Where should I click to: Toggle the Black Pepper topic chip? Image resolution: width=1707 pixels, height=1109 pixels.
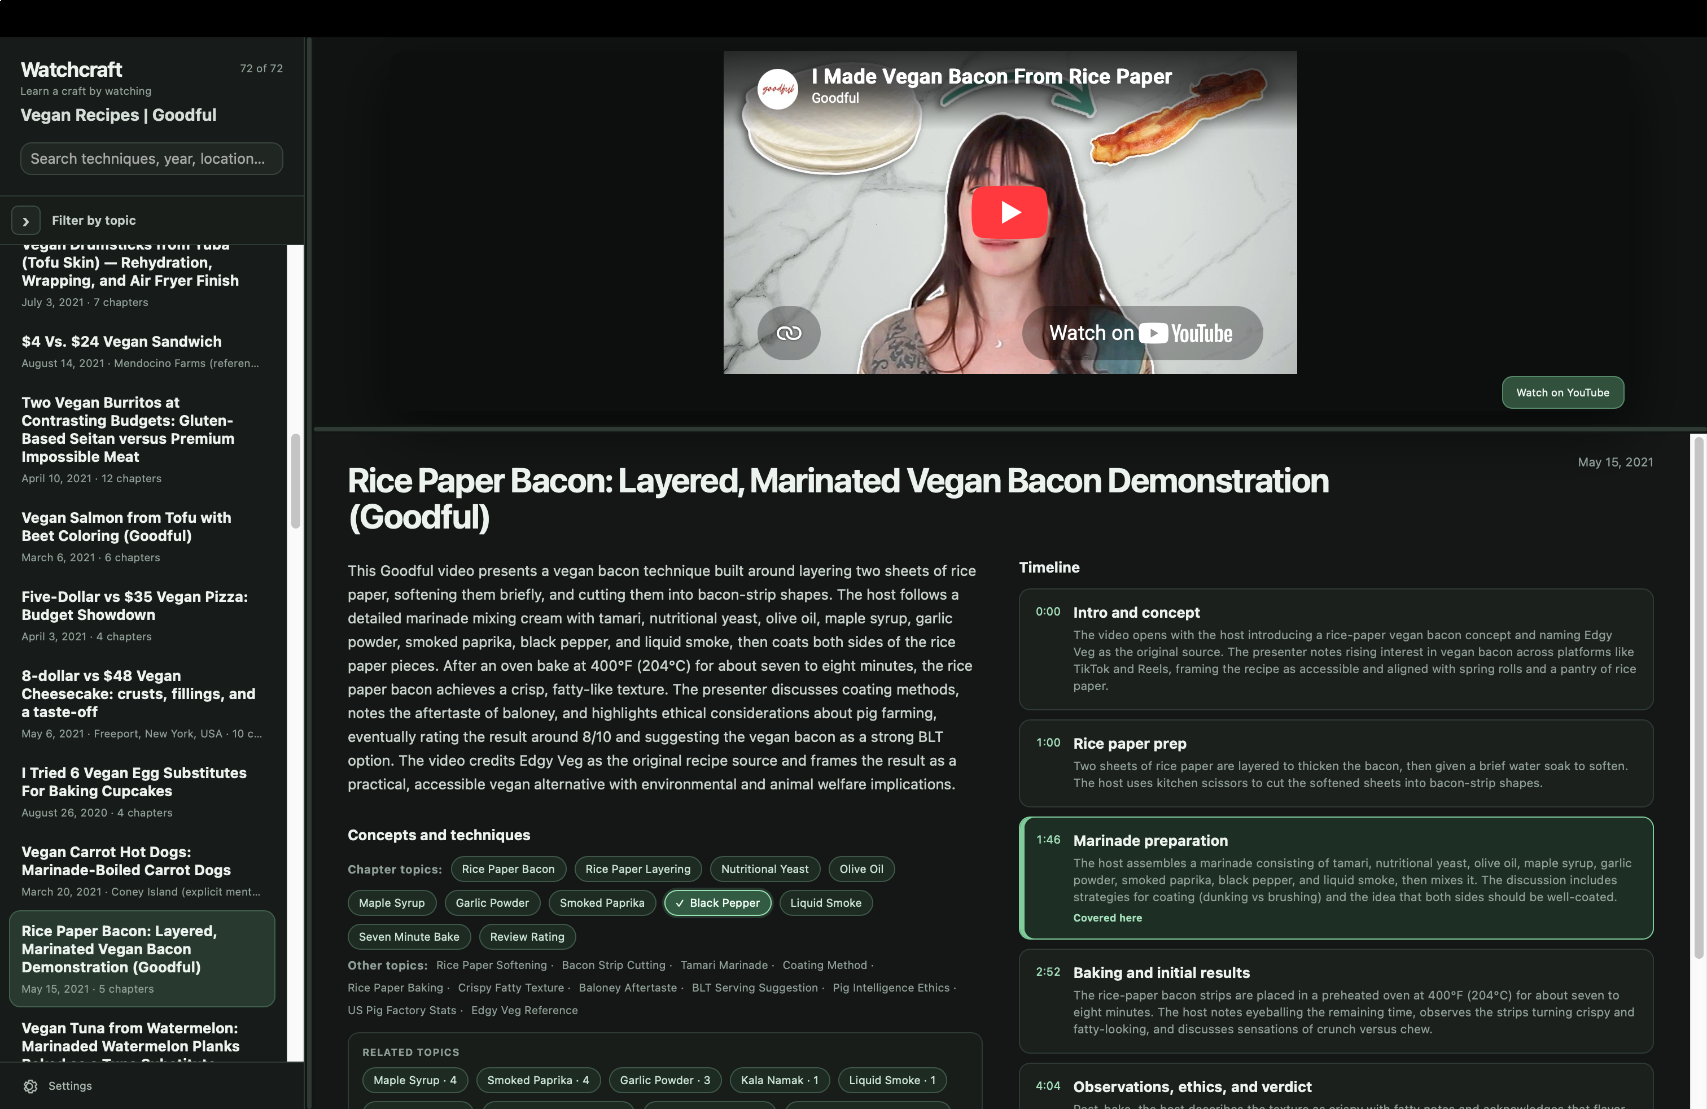pyautogui.click(x=717, y=902)
